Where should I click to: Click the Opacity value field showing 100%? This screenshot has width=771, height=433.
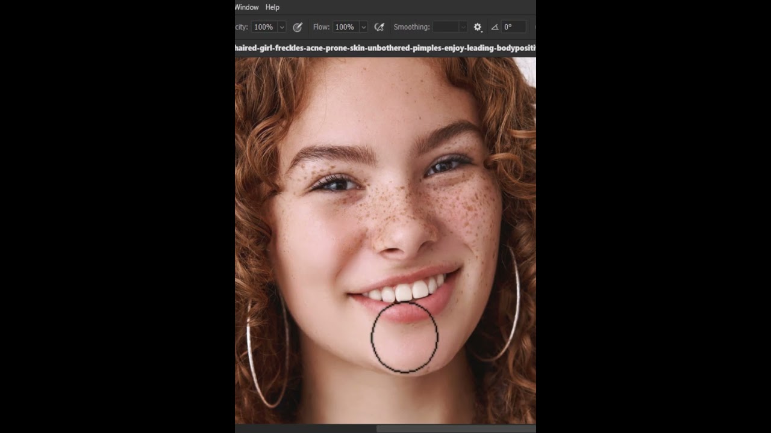click(264, 27)
